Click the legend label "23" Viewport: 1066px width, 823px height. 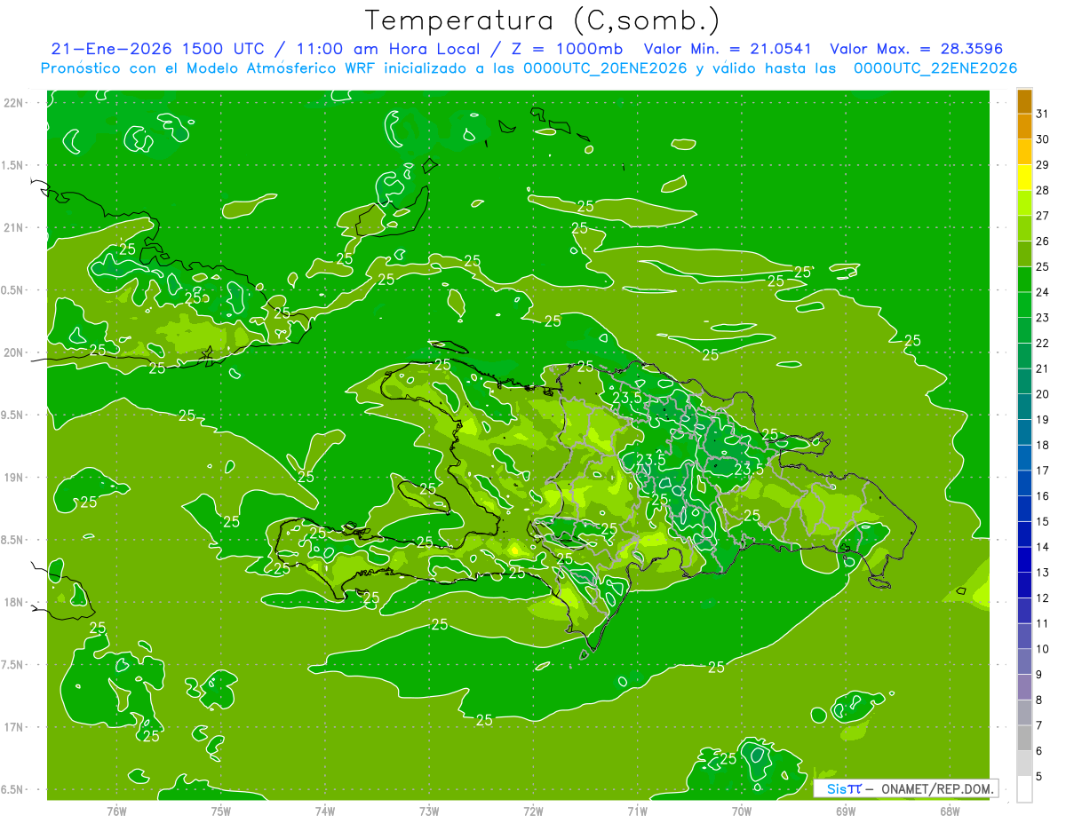[x=1042, y=318]
